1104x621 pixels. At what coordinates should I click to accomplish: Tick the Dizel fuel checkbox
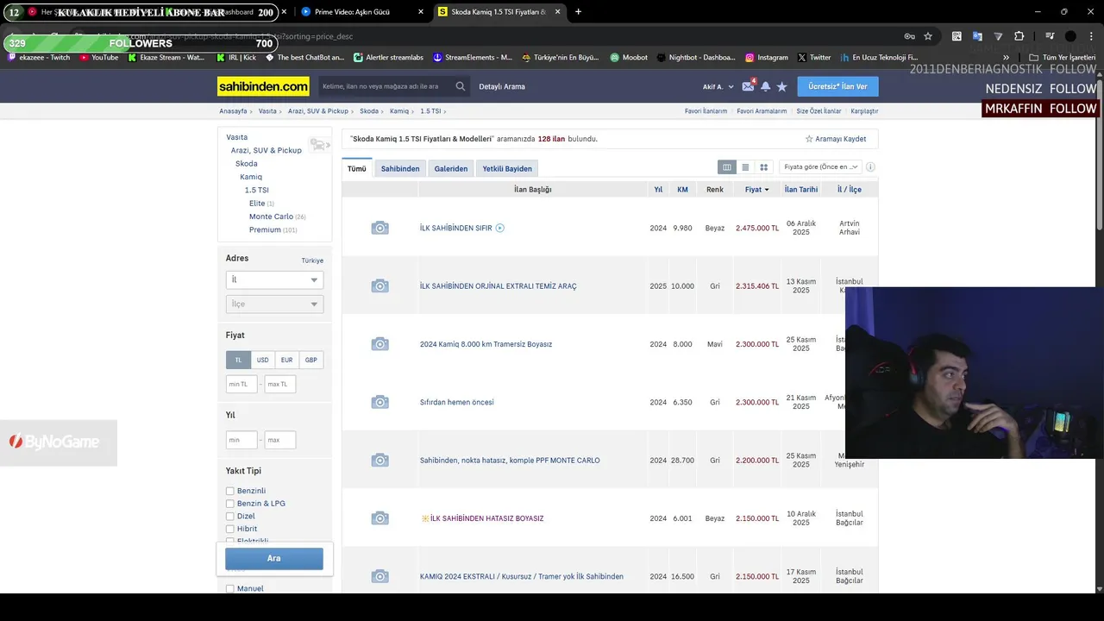pyautogui.click(x=230, y=517)
